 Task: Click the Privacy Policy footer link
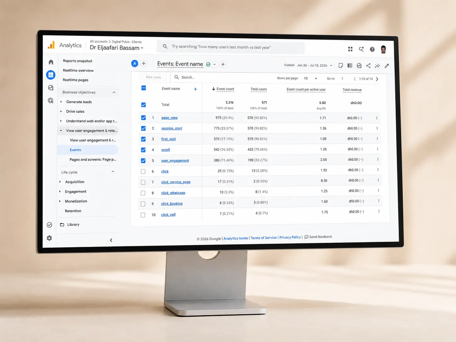pyautogui.click(x=290, y=237)
